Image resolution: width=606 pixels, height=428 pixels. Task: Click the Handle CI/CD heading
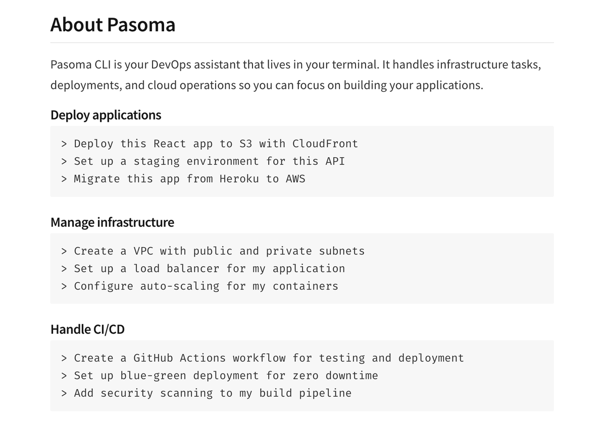[87, 329]
